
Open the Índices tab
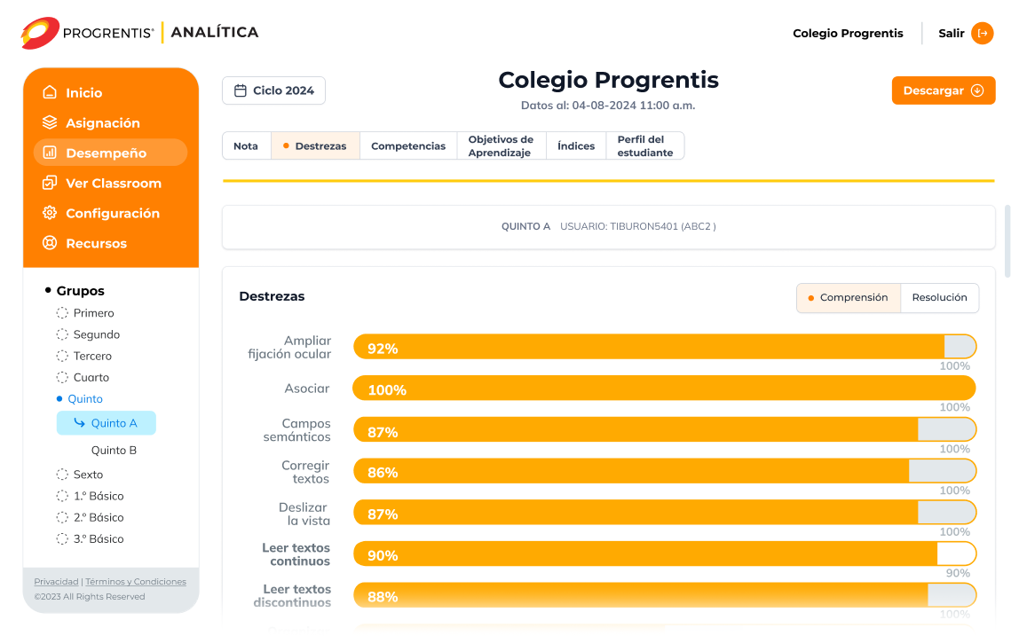coord(575,145)
